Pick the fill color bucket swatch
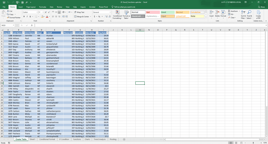Viewport: 268px width, 144px height. click(42, 17)
